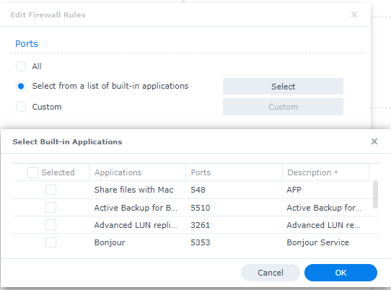
Task: Close the Edit Firewall Rules window
Action: [x=354, y=14]
